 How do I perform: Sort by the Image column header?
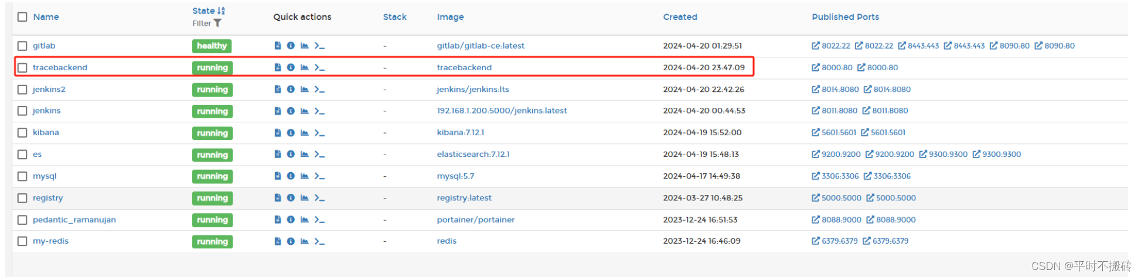pos(450,17)
